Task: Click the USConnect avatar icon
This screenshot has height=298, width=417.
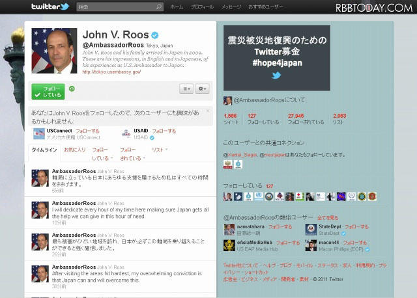Action: [x=39, y=134]
